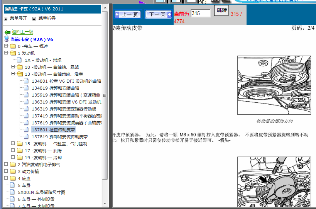The height and width of the screenshot is (209, 316).
Task: Open 135919 拆卸和安装曲轴（变速箱侧
Action: click(x=66, y=95)
